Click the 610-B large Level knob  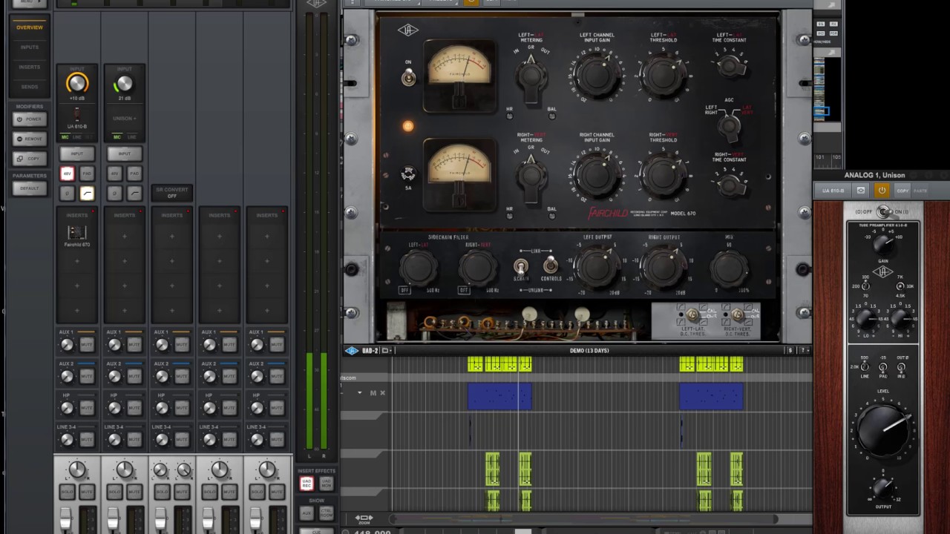click(883, 429)
